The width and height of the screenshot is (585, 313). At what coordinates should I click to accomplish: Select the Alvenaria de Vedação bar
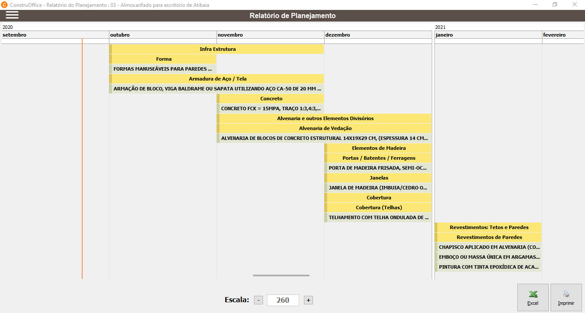pos(324,128)
